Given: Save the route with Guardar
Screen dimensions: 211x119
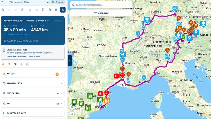Looking at the screenshot, I should tap(57, 2).
